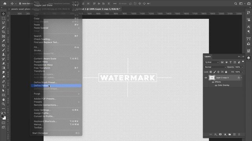This screenshot has height=141, width=252.
Task: Select the Brush tool
Action: (4, 50)
